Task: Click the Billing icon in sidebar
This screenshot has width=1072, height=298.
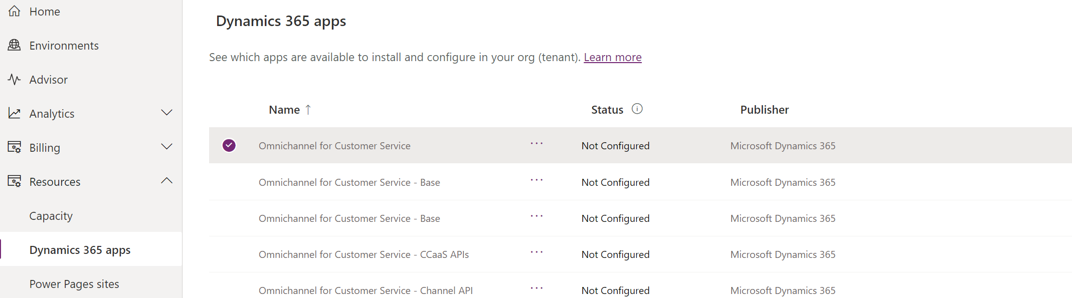Action: click(x=15, y=147)
